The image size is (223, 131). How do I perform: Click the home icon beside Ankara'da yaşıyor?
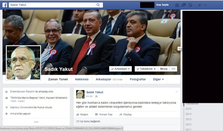[x=7, y=114]
